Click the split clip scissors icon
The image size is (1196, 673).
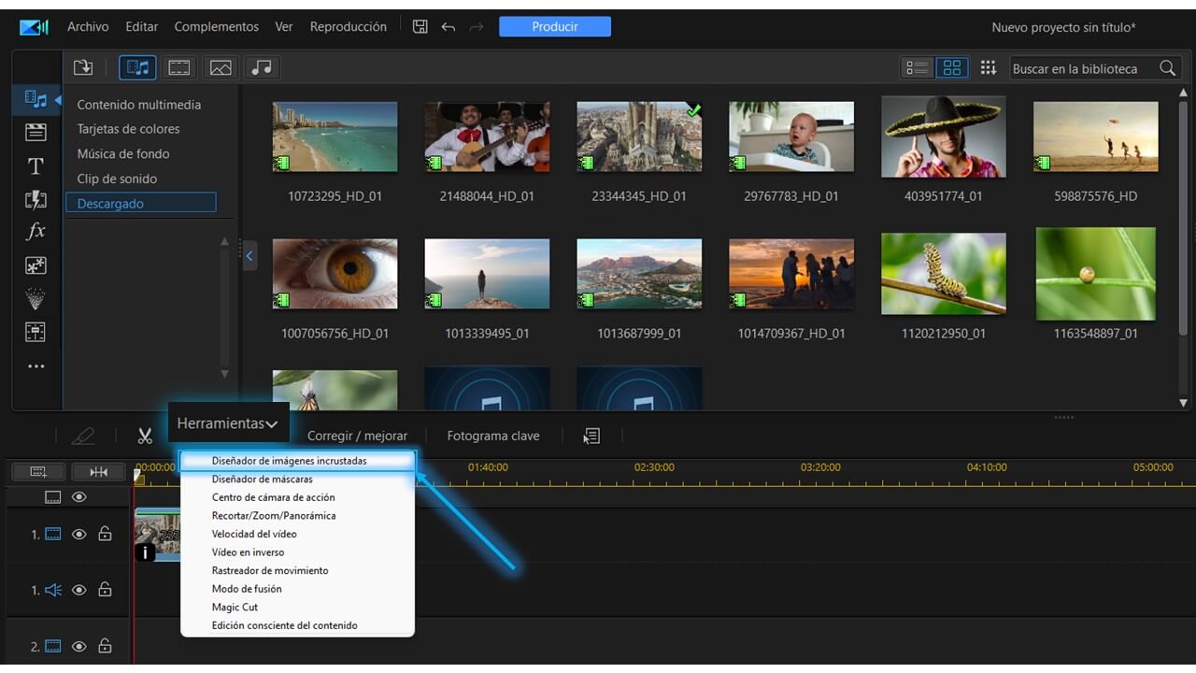click(x=145, y=436)
